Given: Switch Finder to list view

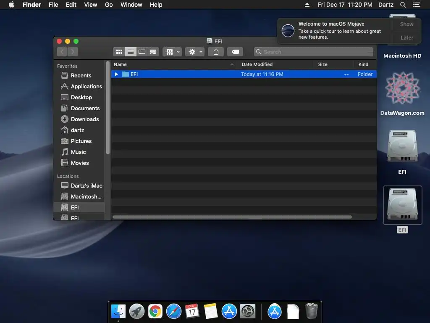Looking at the screenshot, I should [x=131, y=52].
